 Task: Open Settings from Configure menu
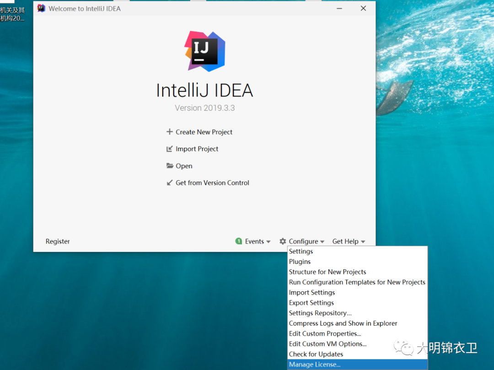pyautogui.click(x=358, y=251)
